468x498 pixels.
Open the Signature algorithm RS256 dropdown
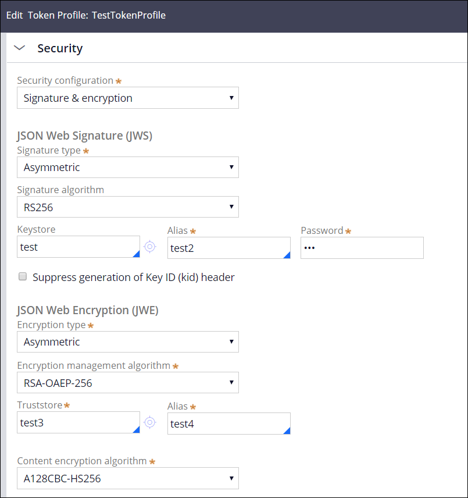[127, 207]
